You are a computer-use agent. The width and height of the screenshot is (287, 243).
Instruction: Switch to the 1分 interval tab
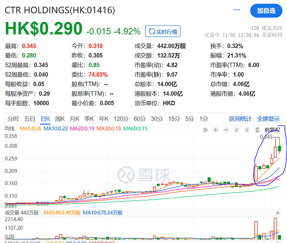(204, 119)
